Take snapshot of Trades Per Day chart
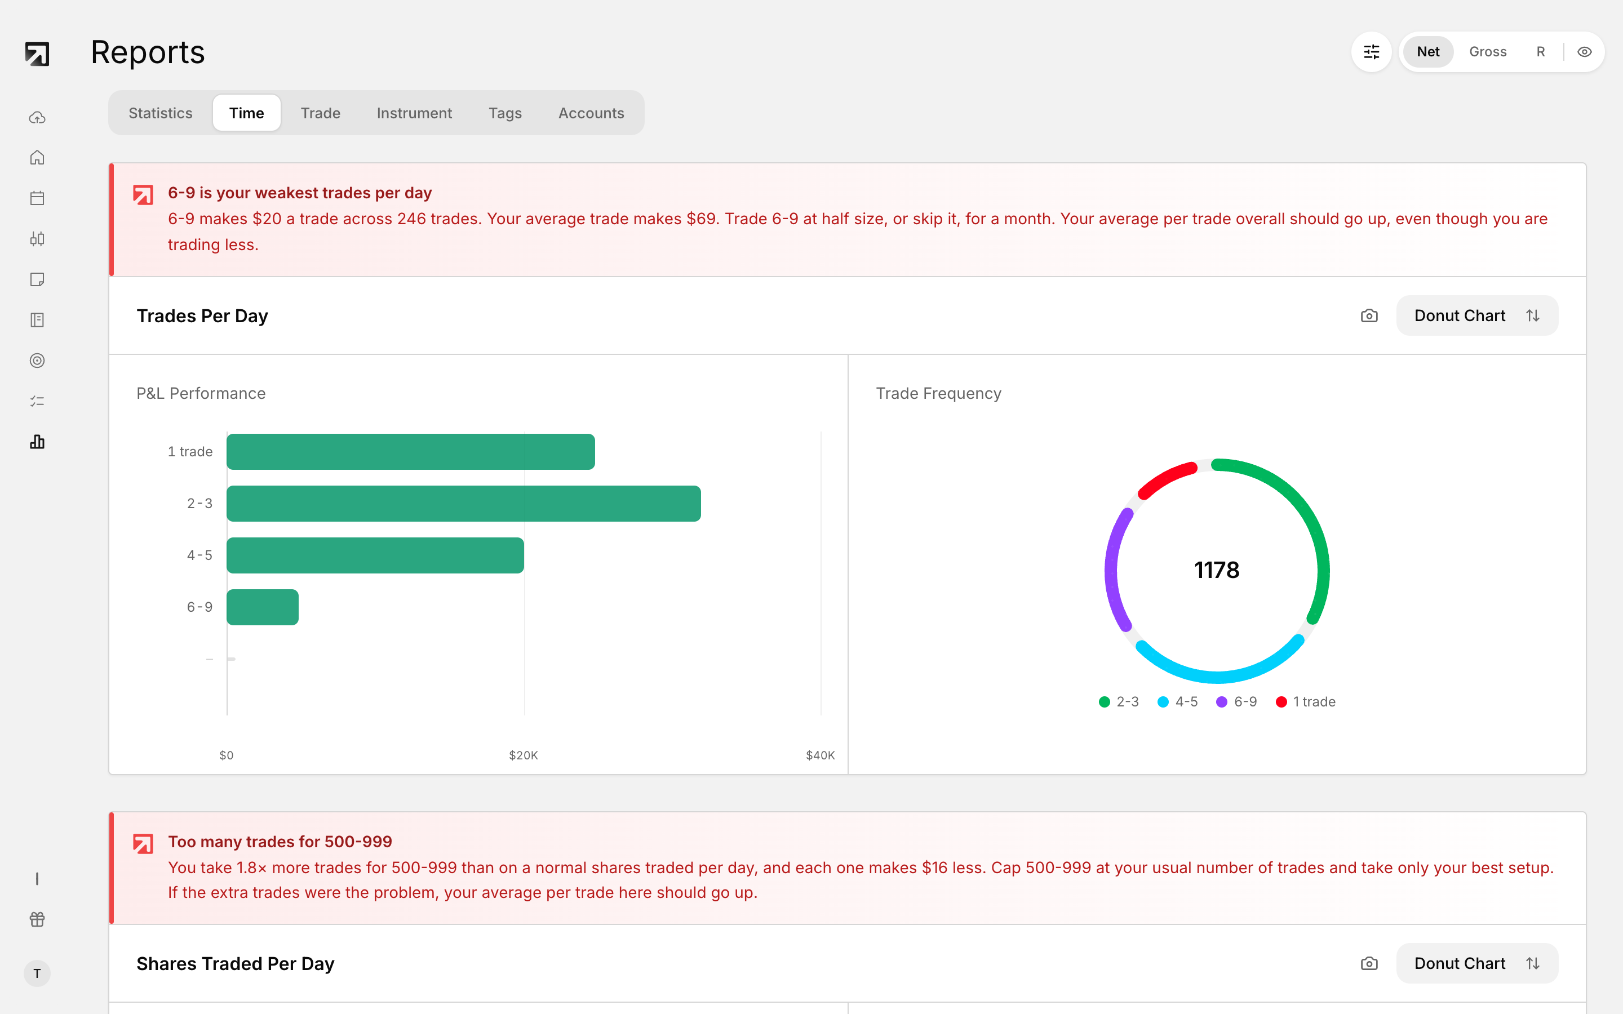 pos(1369,315)
